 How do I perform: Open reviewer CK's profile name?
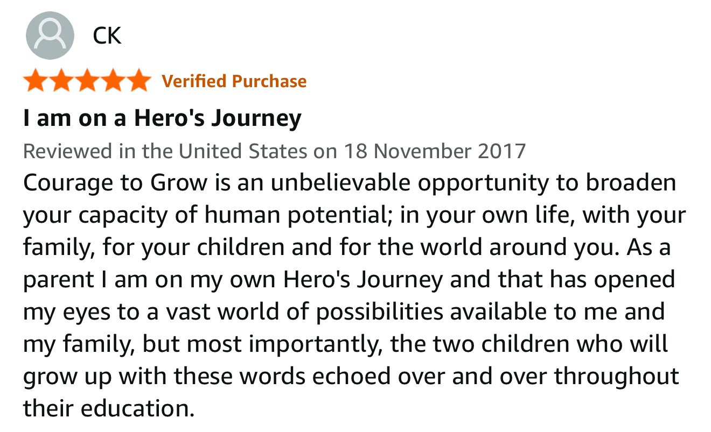click(x=107, y=36)
